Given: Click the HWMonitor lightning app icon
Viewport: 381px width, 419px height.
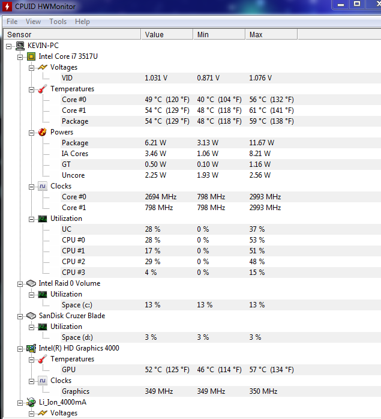Looking at the screenshot, I should click(x=7, y=6).
